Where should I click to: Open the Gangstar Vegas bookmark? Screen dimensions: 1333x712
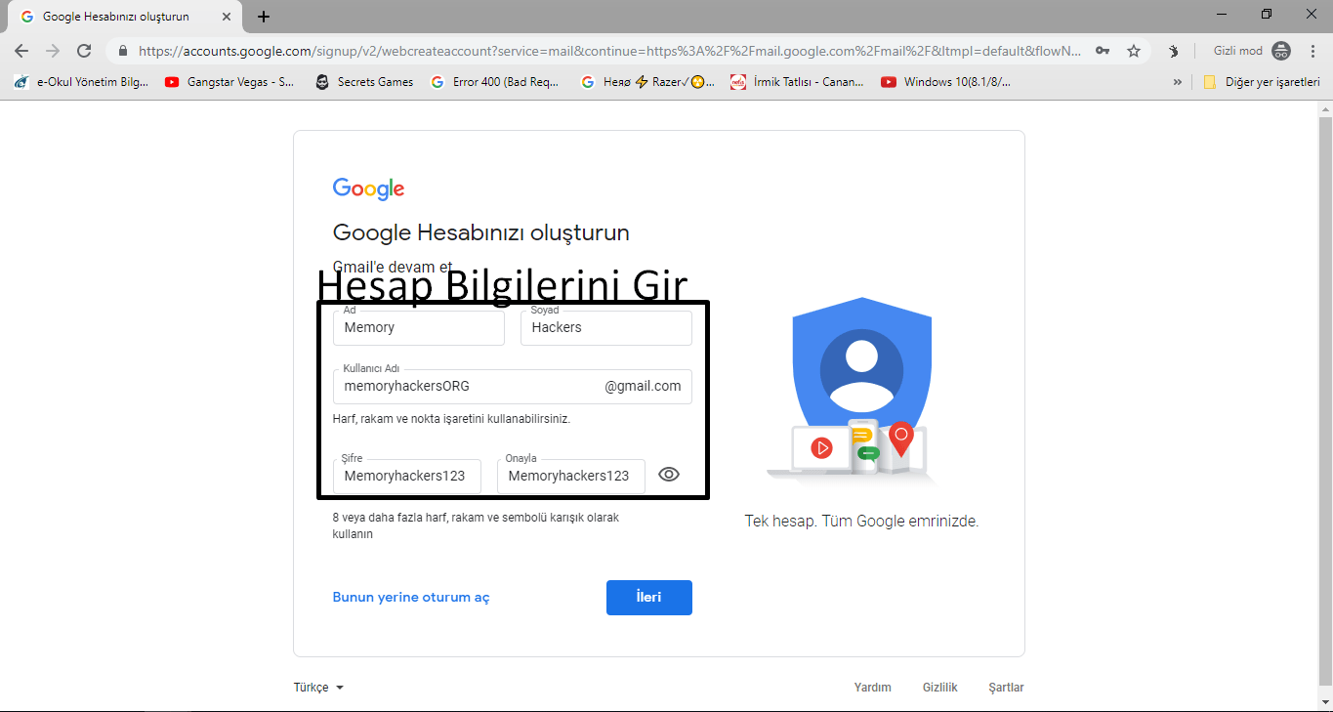pos(229,82)
